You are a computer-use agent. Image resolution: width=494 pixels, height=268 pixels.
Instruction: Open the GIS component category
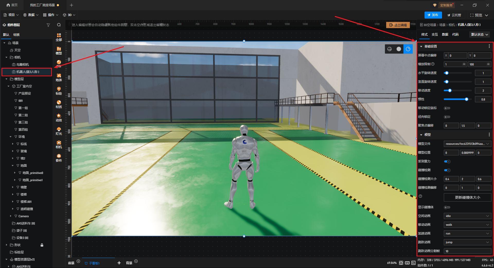[x=59, y=64]
